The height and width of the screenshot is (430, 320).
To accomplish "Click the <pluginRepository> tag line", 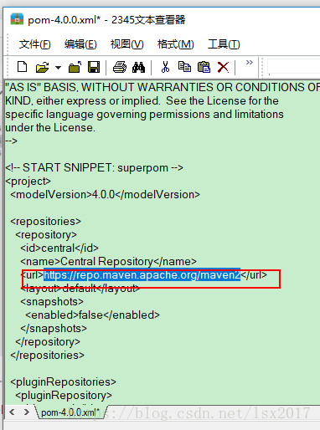I will [64, 395].
